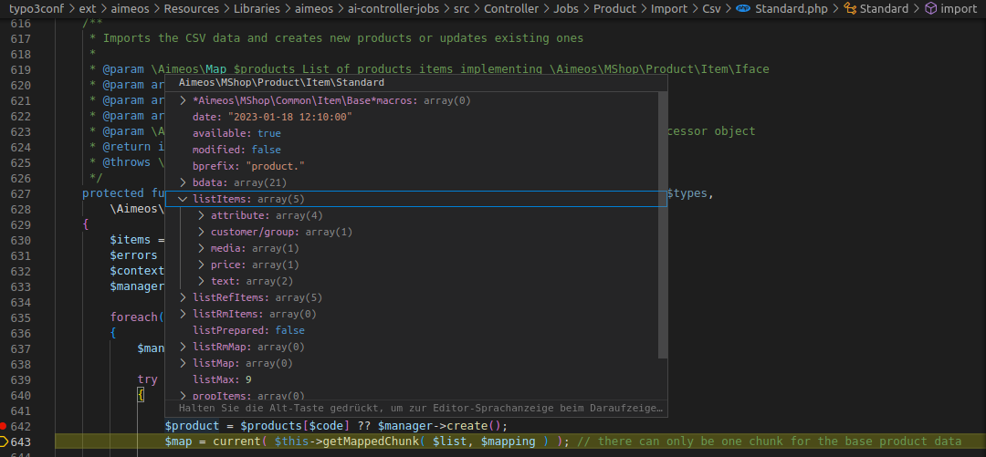
Task: Open the Jobs breadcrumb segment
Action: 567,9
